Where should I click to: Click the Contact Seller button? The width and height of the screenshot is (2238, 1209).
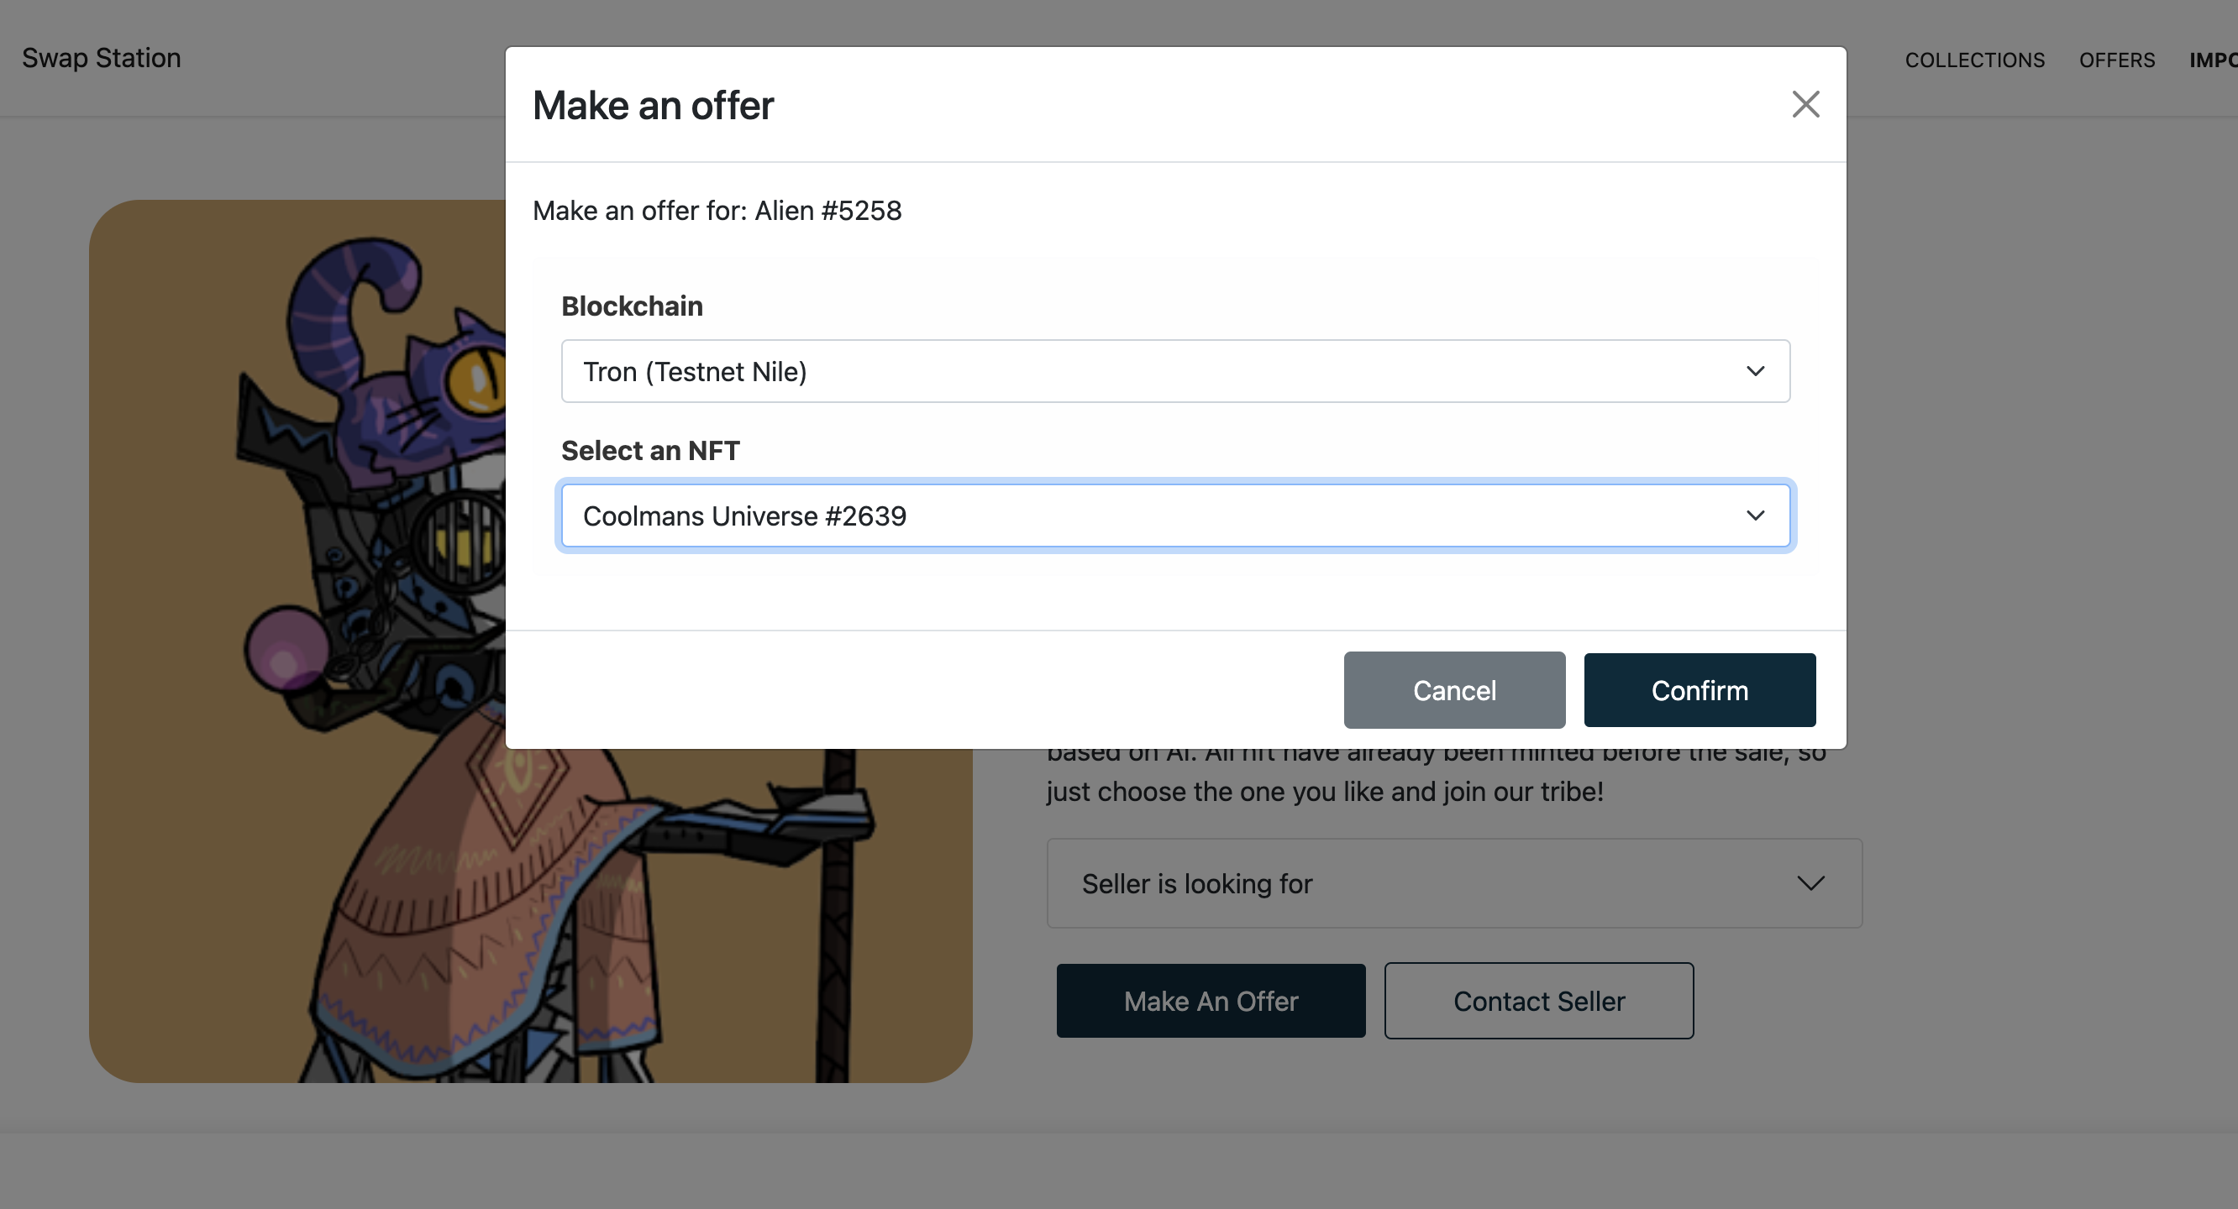pos(1539,1001)
